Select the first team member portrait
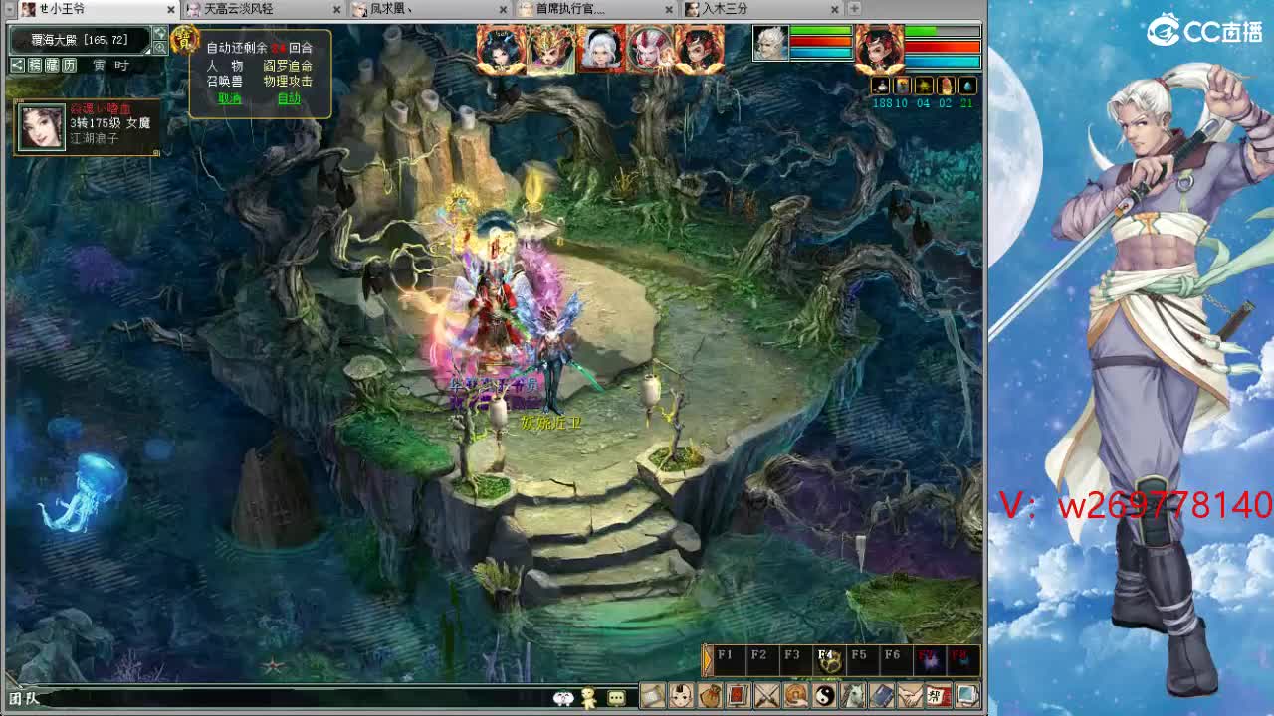Viewport: 1274px width, 716px height. 500,49
